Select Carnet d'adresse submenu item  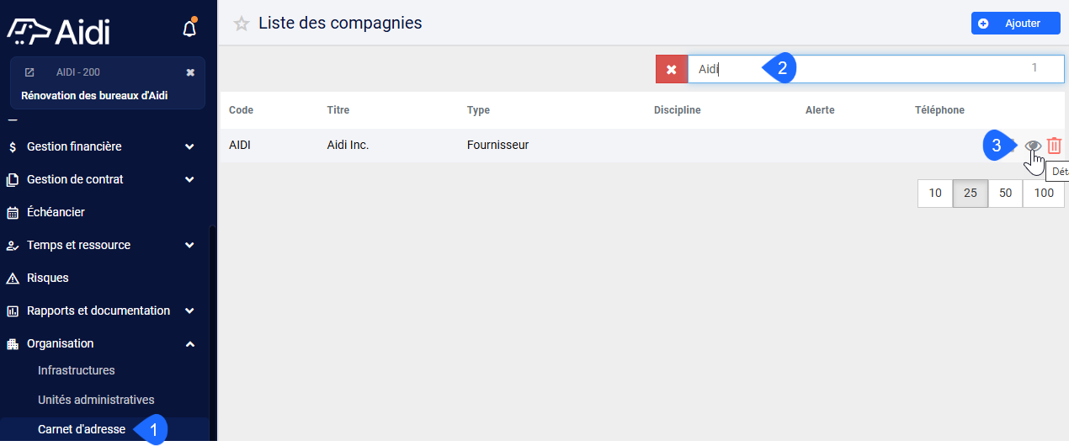[x=82, y=429]
